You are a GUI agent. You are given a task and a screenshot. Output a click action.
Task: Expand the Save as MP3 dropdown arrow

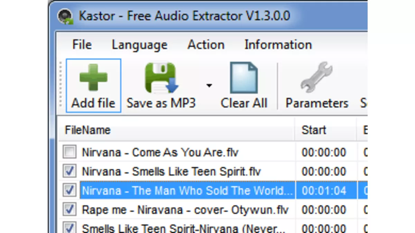pos(209,85)
